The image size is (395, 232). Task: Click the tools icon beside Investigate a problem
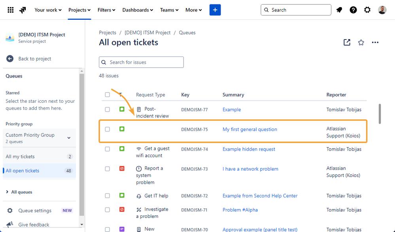(x=139, y=209)
